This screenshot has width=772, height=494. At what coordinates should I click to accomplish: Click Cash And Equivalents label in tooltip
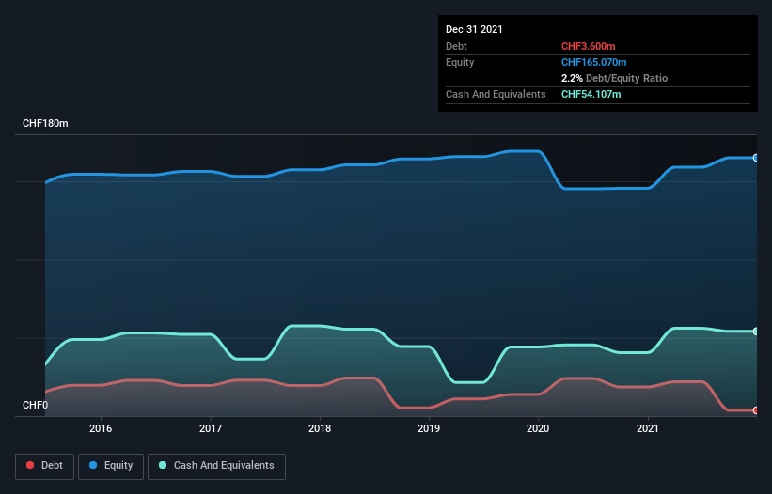click(496, 94)
